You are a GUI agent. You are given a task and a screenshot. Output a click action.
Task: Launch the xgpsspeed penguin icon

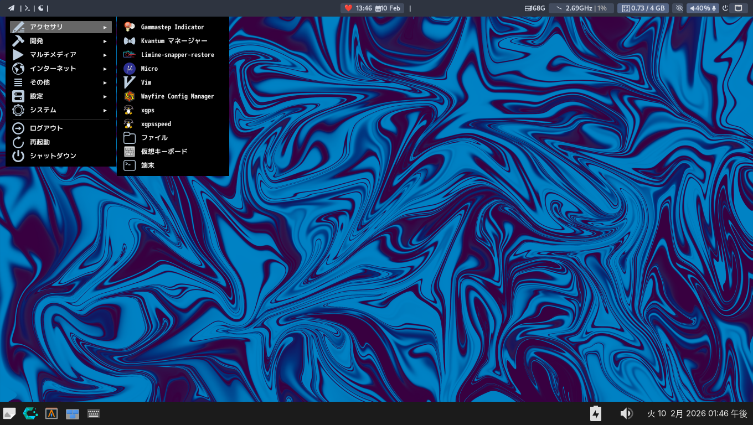[x=130, y=124]
